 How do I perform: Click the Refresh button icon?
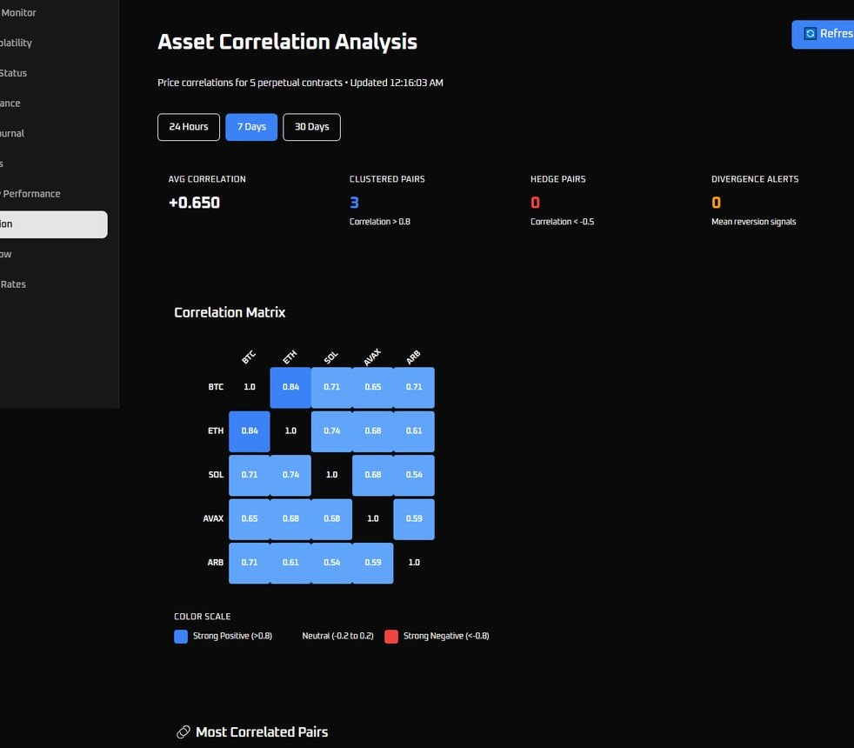click(x=811, y=34)
